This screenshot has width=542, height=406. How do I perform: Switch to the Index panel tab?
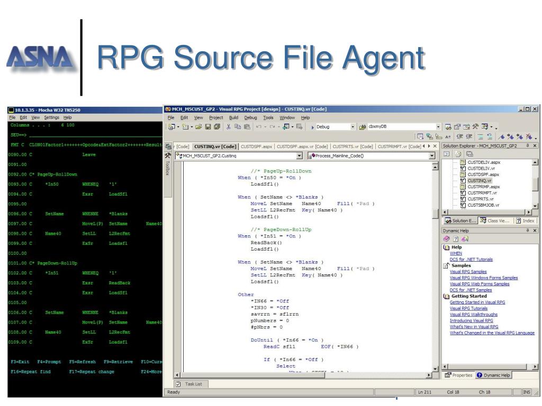tap(526, 220)
